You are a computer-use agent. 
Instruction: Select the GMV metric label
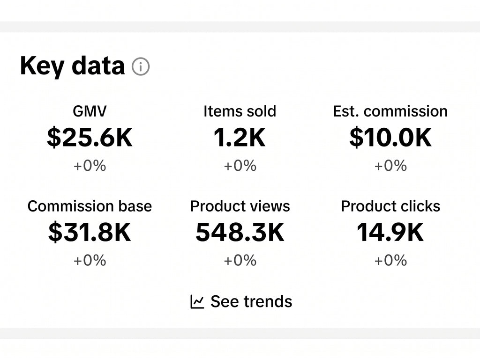[90, 111]
